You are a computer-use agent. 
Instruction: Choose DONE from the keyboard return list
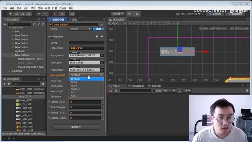coord(87,82)
